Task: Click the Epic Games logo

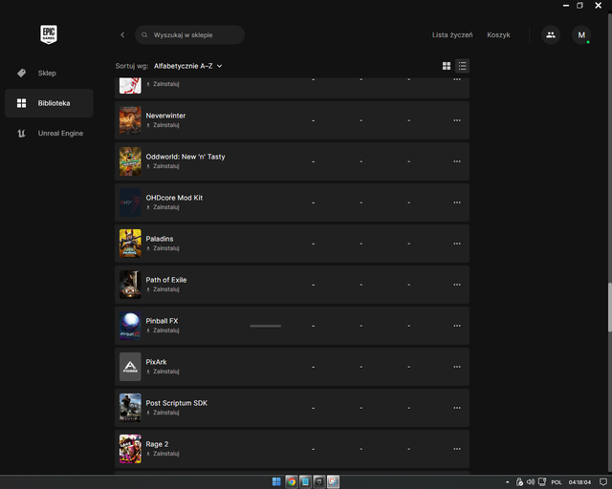Action: [49, 34]
